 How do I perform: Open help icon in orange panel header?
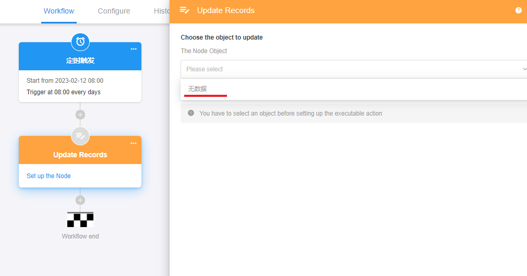click(x=518, y=10)
